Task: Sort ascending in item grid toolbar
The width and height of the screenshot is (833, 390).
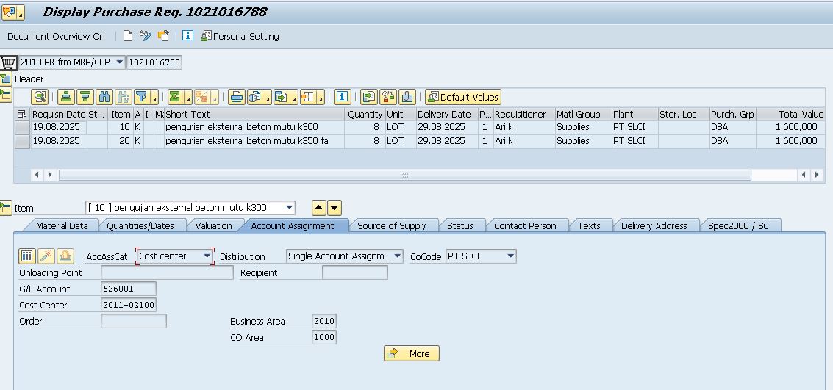Action: pos(66,96)
